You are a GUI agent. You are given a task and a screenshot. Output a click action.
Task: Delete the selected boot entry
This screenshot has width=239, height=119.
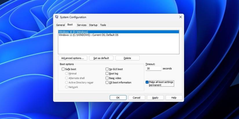tap(127, 58)
